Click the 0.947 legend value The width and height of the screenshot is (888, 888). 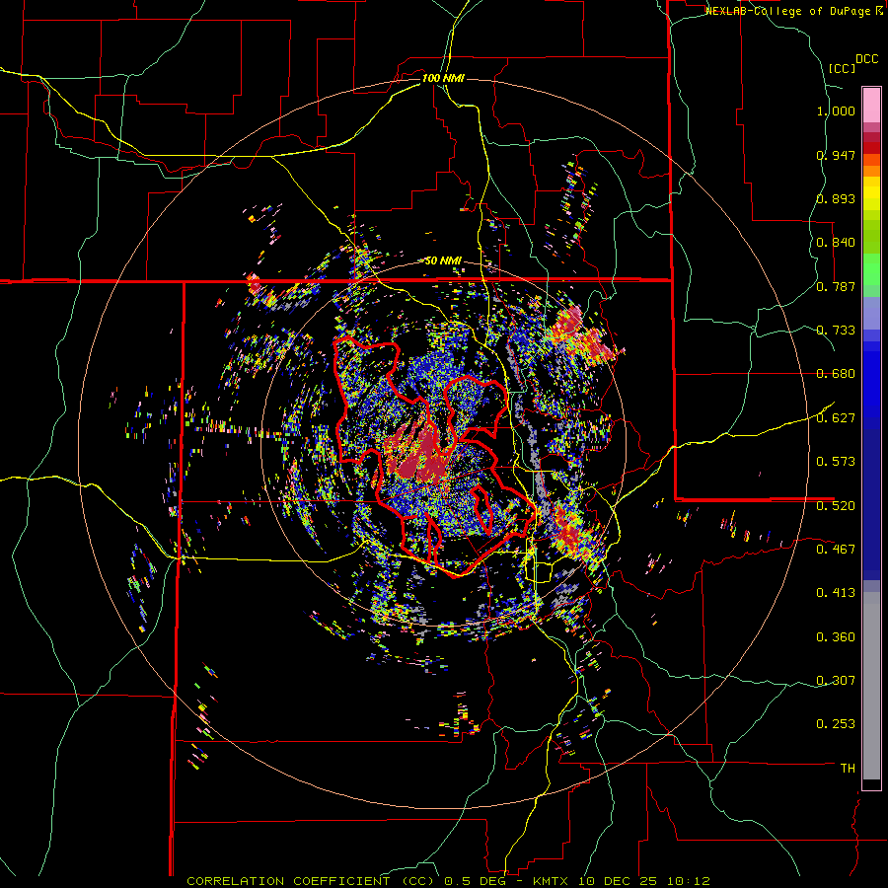(836, 155)
